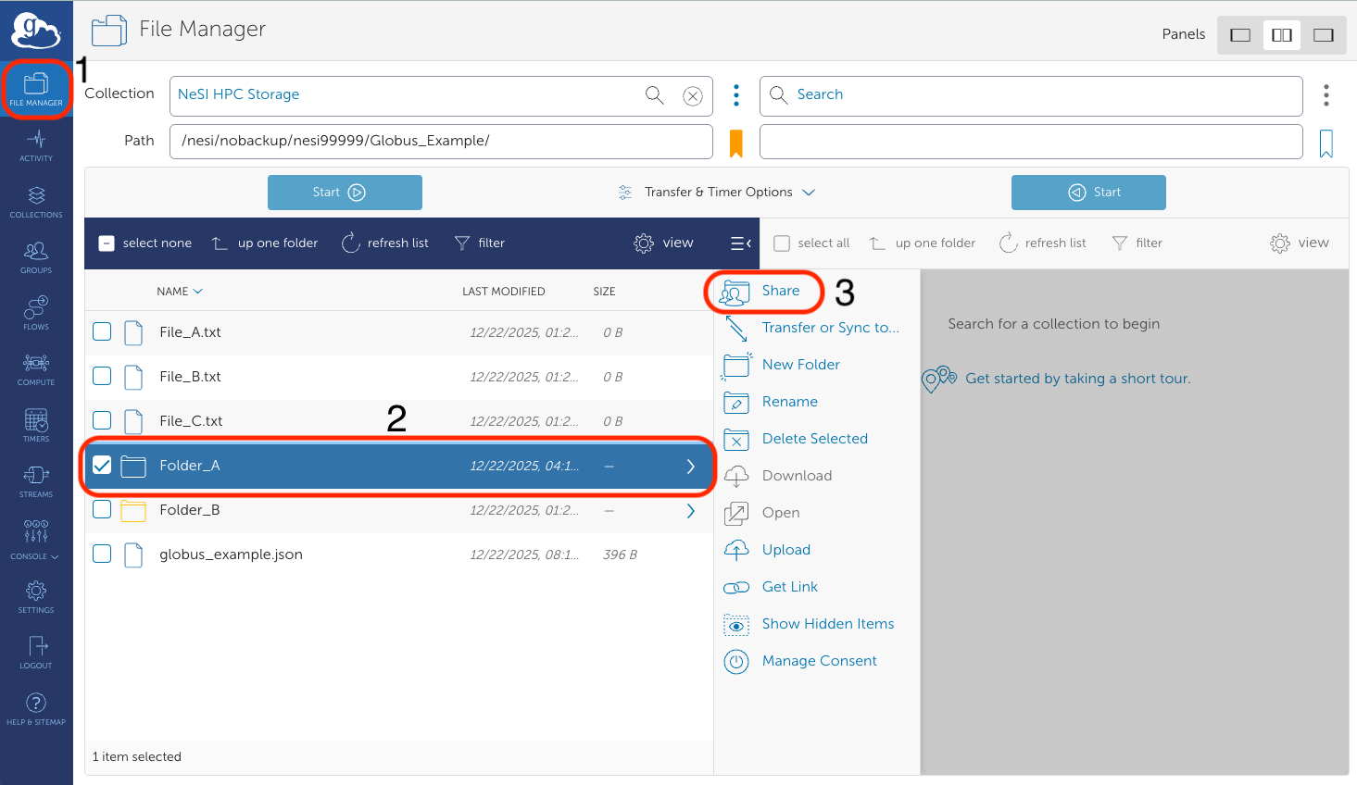Select Delete Selected from the actions menu
The width and height of the screenshot is (1357, 785).
pos(814,439)
